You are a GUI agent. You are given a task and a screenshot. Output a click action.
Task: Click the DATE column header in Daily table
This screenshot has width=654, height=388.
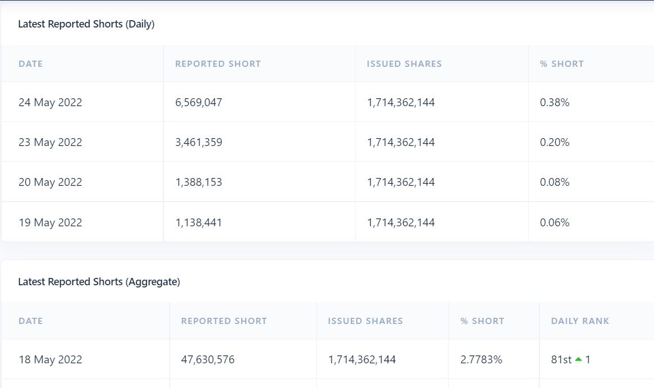[x=30, y=64]
